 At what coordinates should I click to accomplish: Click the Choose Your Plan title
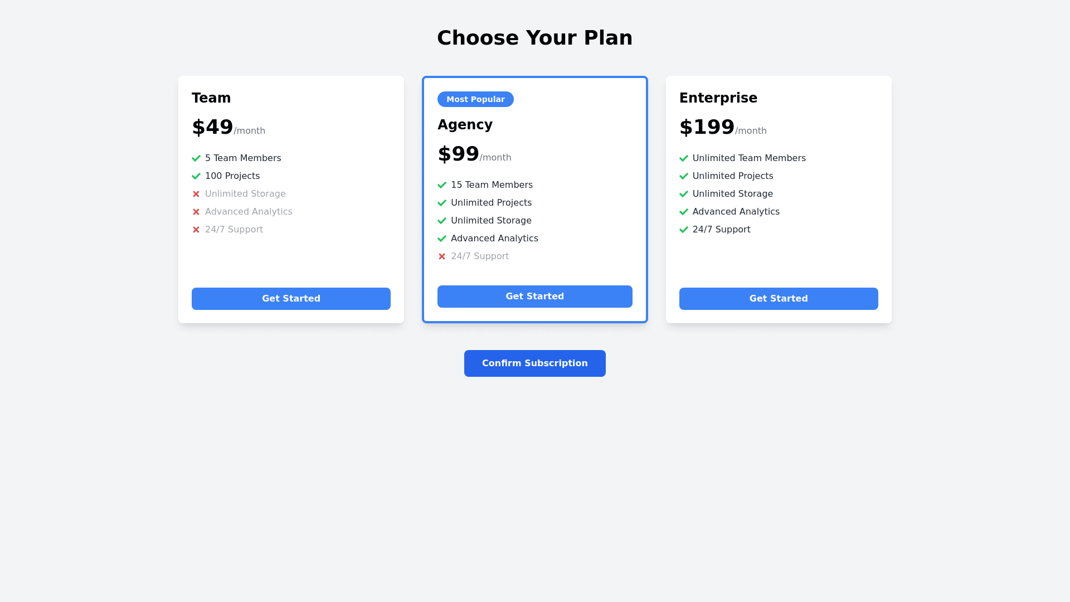coord(534,38)
